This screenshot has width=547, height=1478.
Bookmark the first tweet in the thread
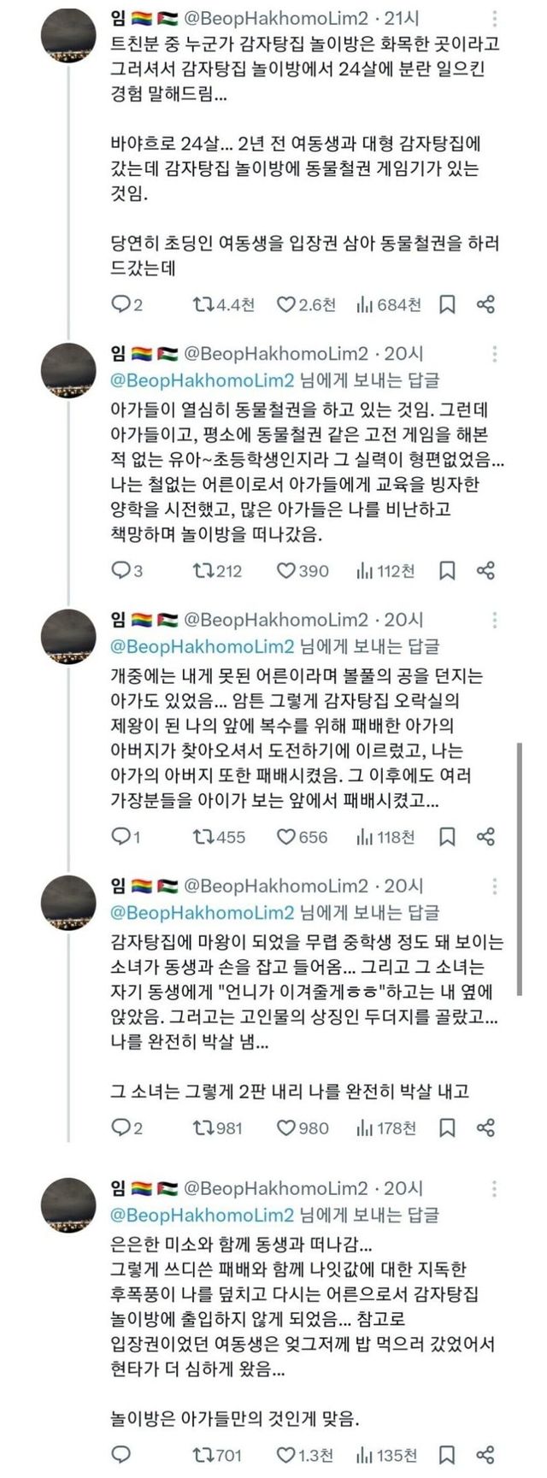447,304
